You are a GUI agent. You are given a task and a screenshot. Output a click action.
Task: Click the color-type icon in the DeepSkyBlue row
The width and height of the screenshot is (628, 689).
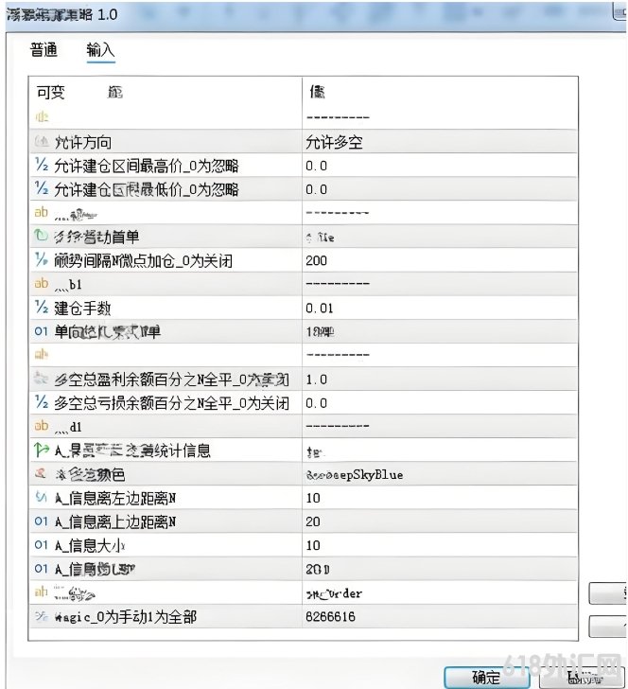coord(41,473)
